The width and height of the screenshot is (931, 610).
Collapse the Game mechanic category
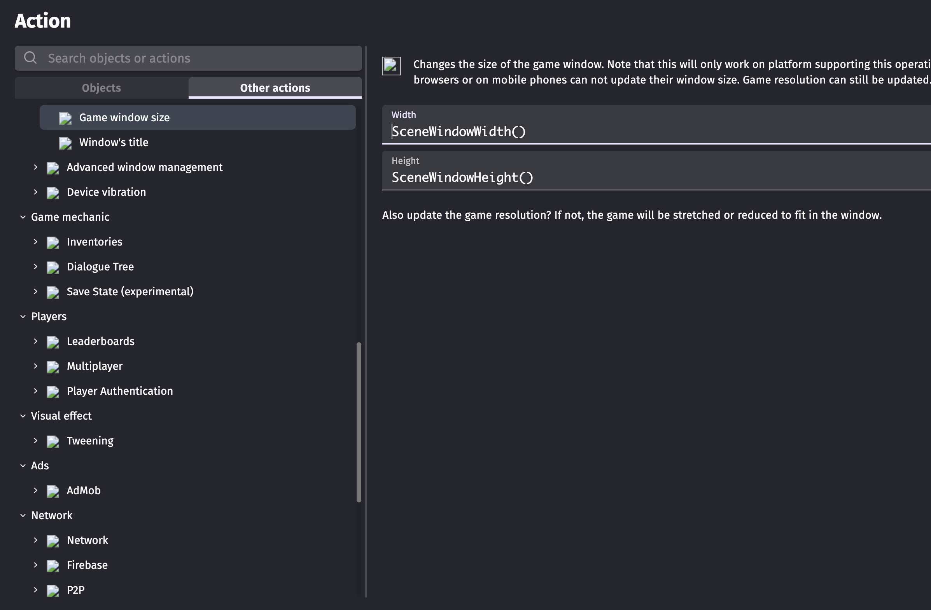tap(23, 217)
